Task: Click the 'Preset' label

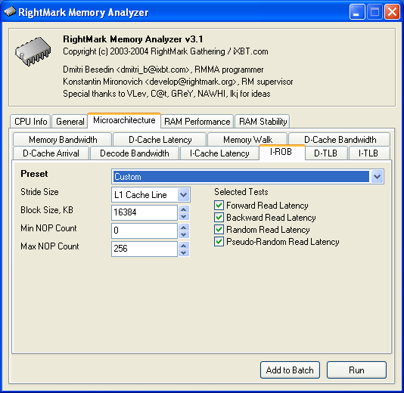Action: tap(34, 174)
